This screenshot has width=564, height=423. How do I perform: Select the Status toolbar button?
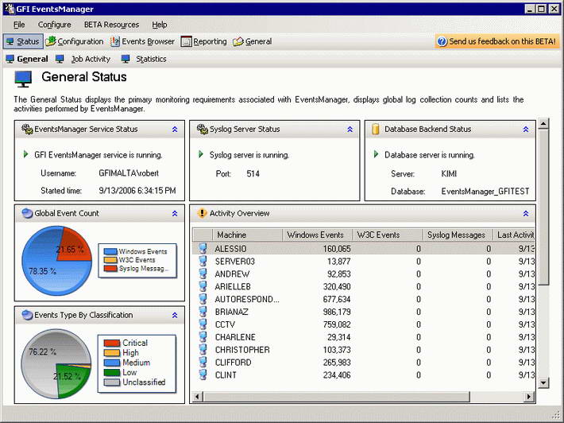coord(22,41)
